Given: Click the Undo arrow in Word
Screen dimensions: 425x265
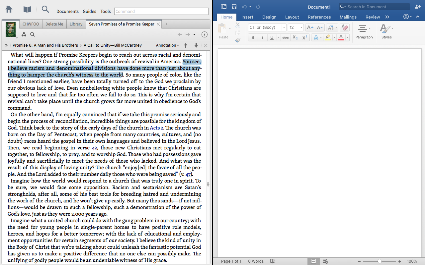Looking at the screenshot, I should click(244, 7).
